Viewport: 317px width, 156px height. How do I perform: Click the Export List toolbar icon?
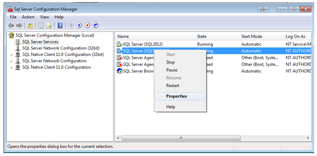49,25
